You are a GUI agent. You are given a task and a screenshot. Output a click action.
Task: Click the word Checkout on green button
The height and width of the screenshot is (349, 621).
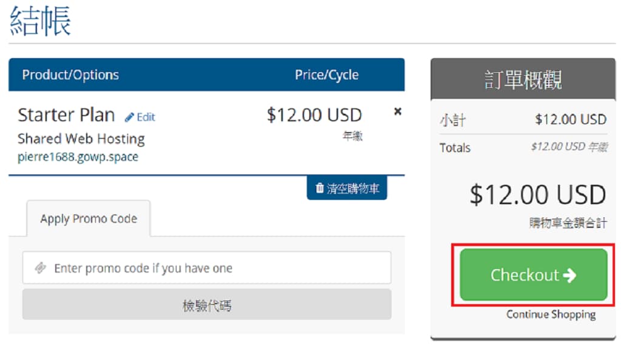click(524, 275)
